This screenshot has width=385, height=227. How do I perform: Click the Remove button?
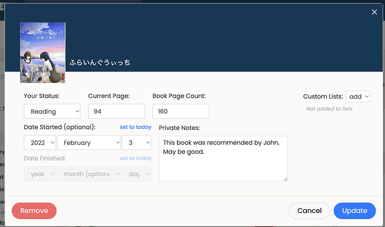pos(34,211)
